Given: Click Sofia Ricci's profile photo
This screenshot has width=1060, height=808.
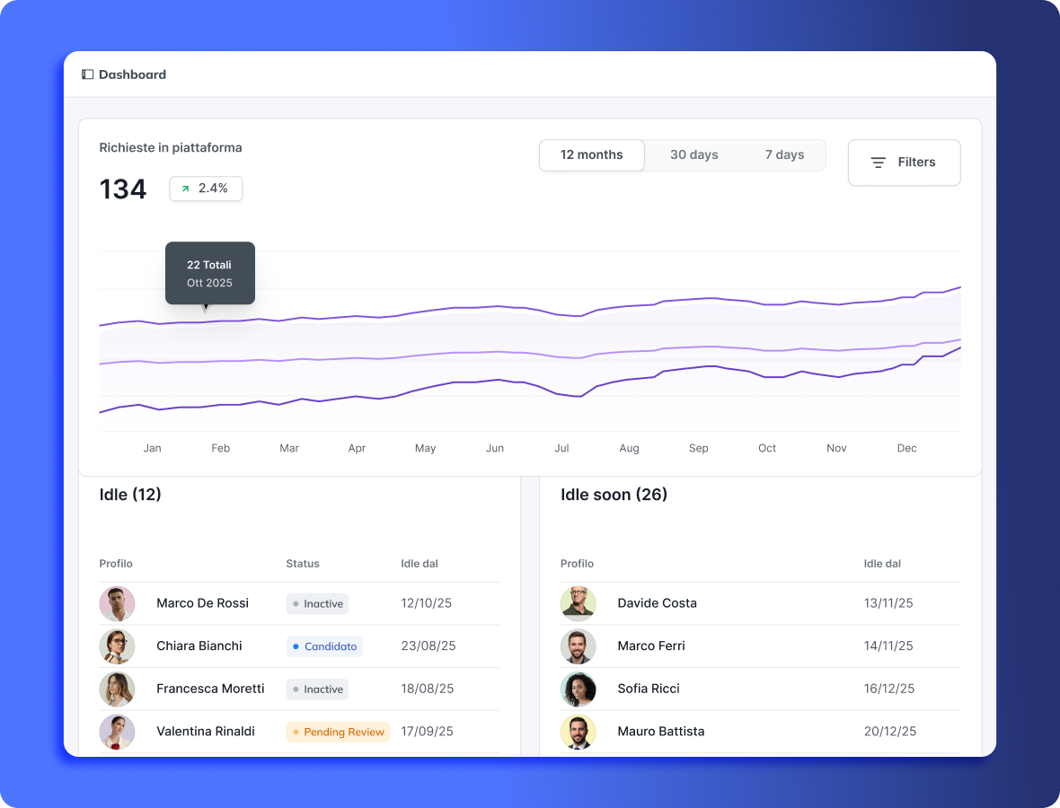Looking at the screenshot, I should [x=579, y=689].
